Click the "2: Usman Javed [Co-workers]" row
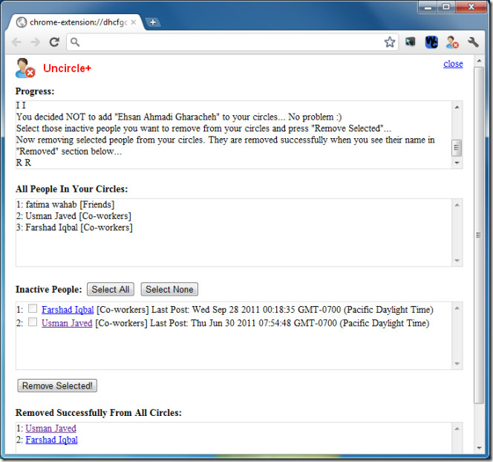493x462 pixels. pos(74,216)
